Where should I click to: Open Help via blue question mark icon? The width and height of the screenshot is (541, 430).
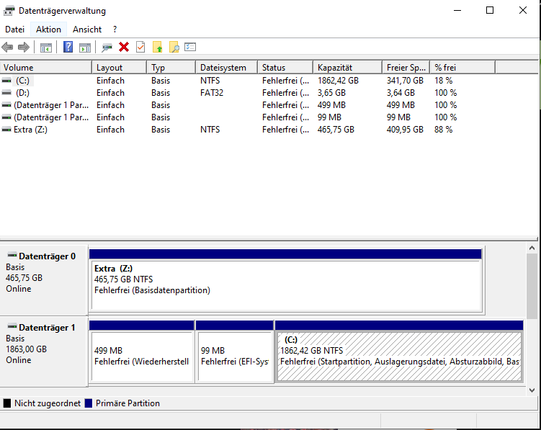pos(68,47)
